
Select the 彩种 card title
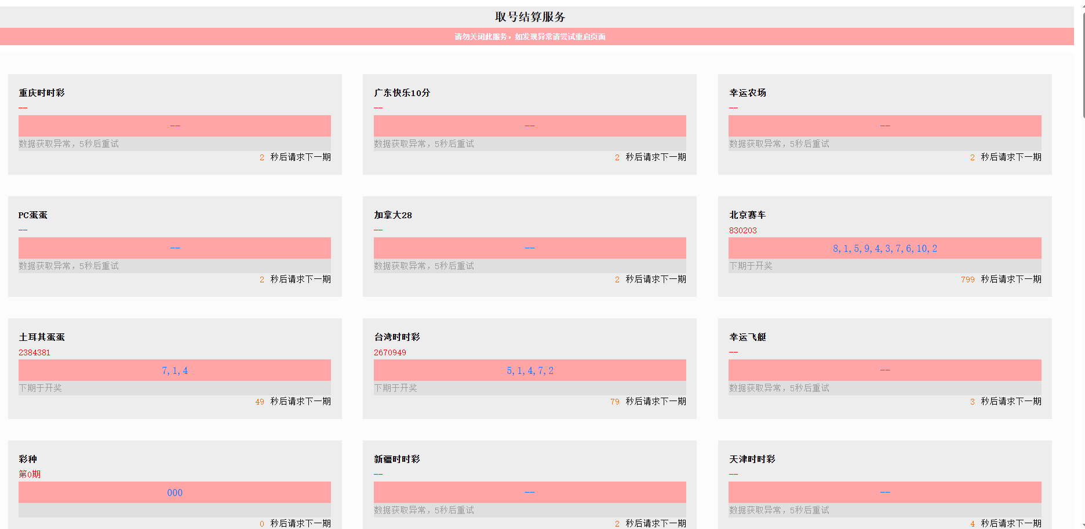(x=28, y=459)
